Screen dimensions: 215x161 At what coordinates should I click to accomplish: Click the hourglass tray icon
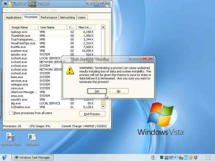pyautogui.click(x=186, y=158)
